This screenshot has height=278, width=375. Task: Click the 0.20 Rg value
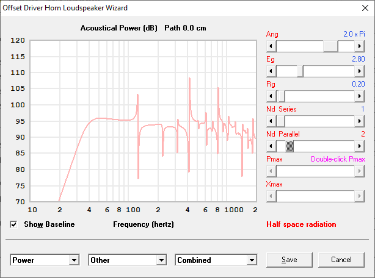click(x=359, y=84)
